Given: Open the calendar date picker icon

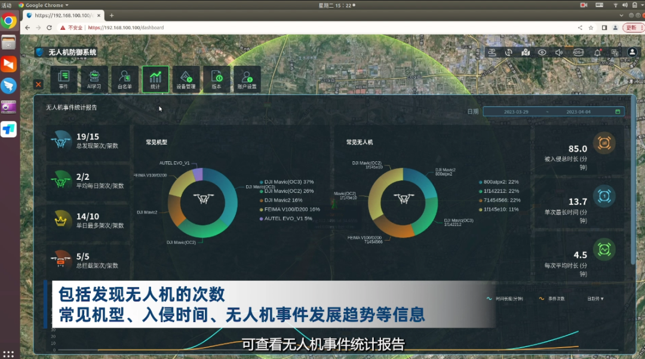Looking at the screenshot, I should pos(618,112).
